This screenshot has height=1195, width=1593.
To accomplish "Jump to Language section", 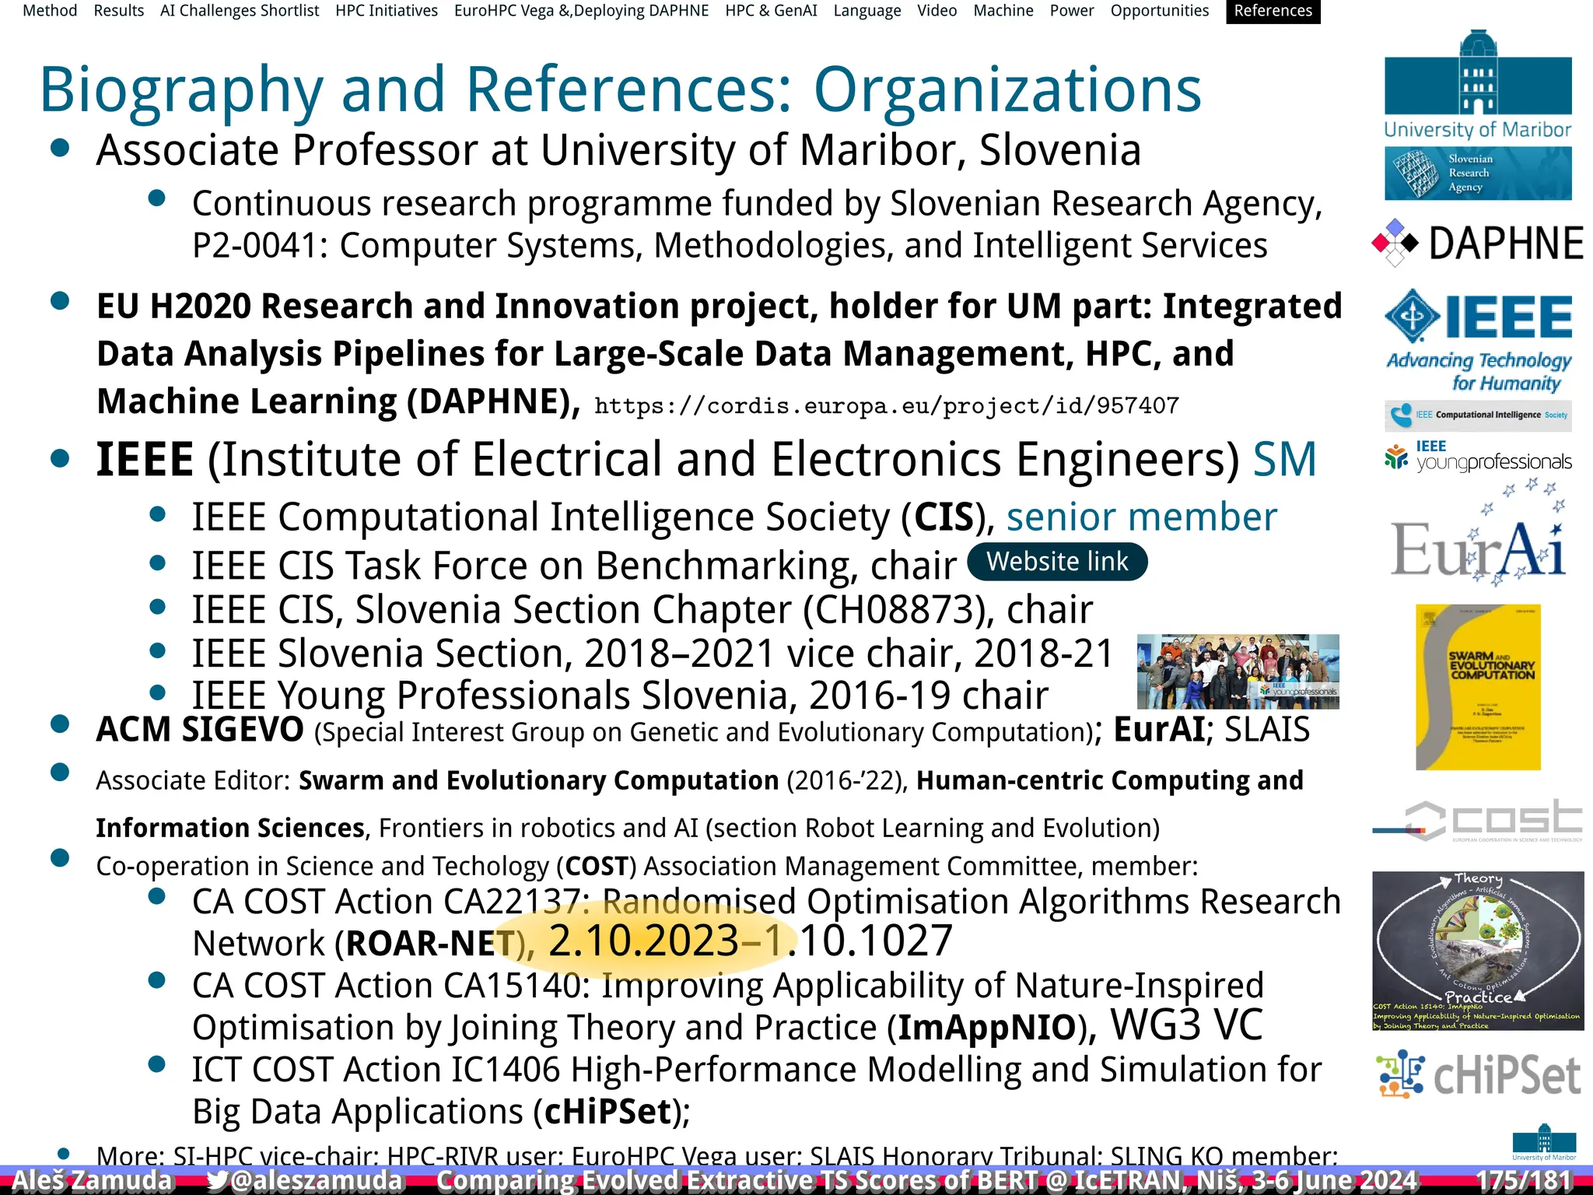I will [x=867, y=11].
